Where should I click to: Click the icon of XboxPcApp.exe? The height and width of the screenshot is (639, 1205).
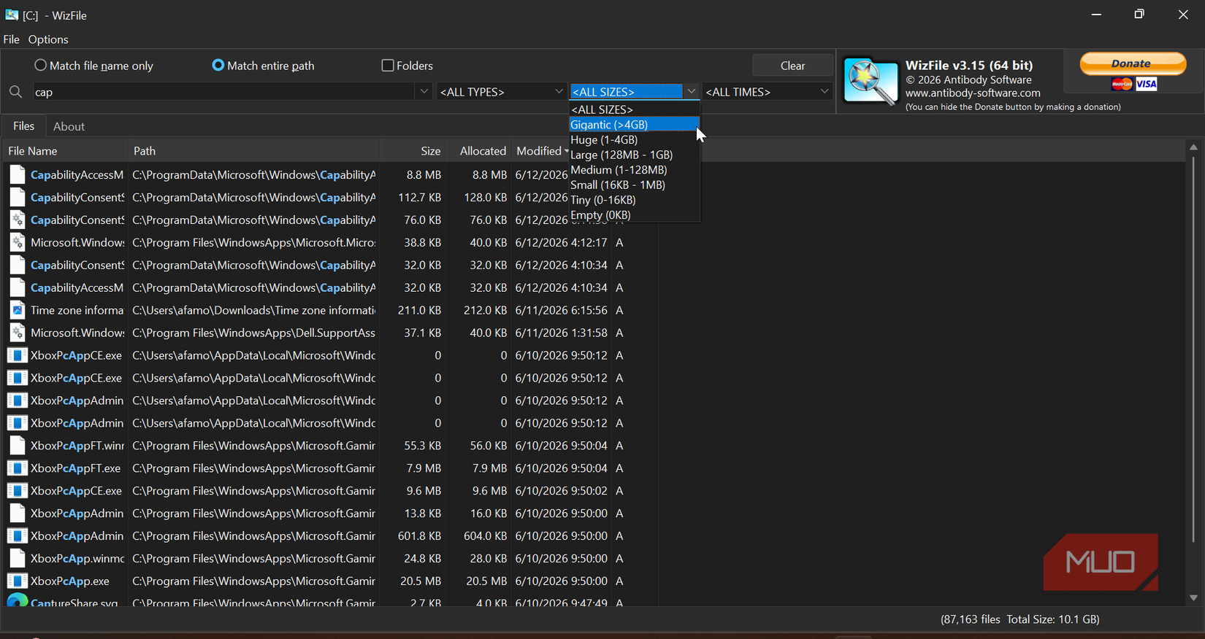(x=18, y=581)
